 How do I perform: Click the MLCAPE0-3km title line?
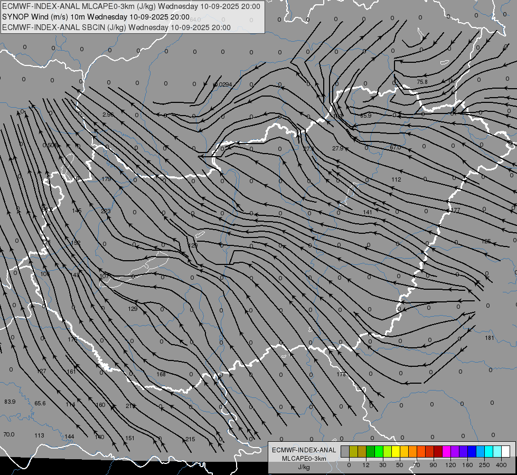(131, 6)
